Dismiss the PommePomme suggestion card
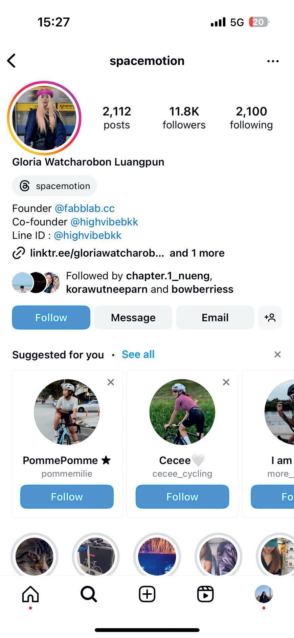294x638 pixels. [x=111, y=382]
